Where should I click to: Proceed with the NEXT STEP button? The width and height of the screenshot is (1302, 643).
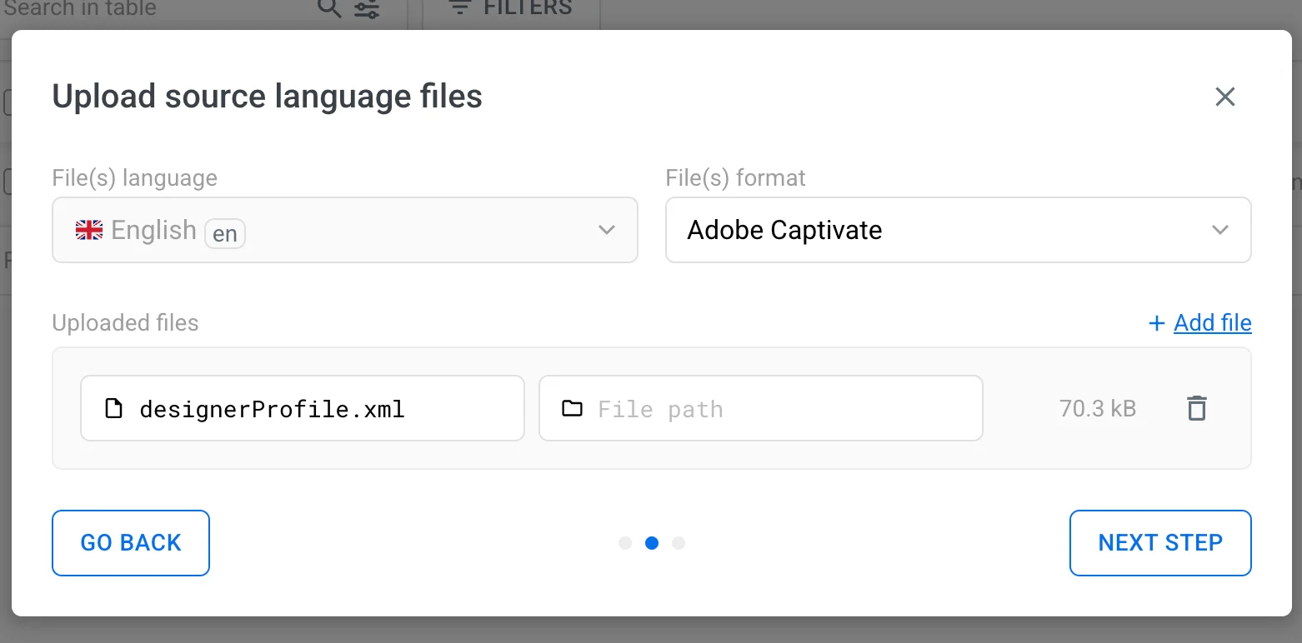click(1159, 543)
